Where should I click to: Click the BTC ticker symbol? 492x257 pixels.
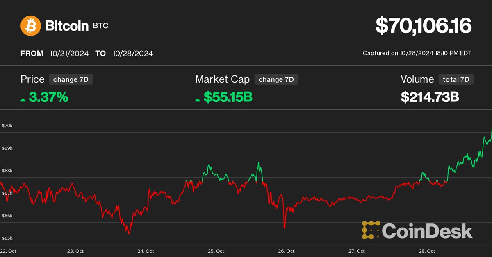[x=100, y=26]
